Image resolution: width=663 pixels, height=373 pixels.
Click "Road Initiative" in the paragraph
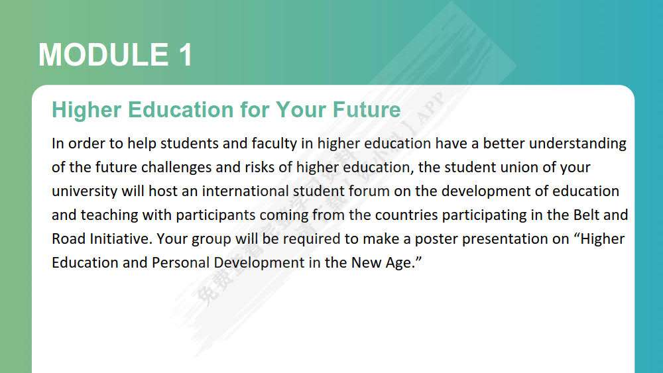click(x=101, y=239)
